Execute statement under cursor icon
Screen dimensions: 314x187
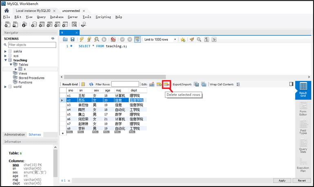pyautogui.click(x=89, y=40)
